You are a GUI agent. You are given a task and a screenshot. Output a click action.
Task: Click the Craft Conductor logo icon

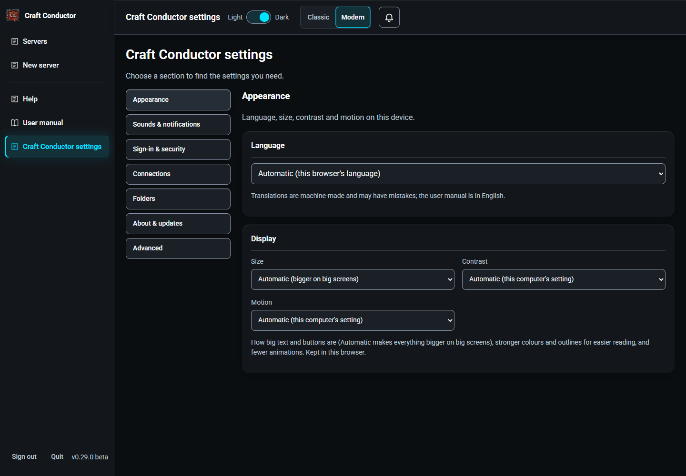[13, 15]
